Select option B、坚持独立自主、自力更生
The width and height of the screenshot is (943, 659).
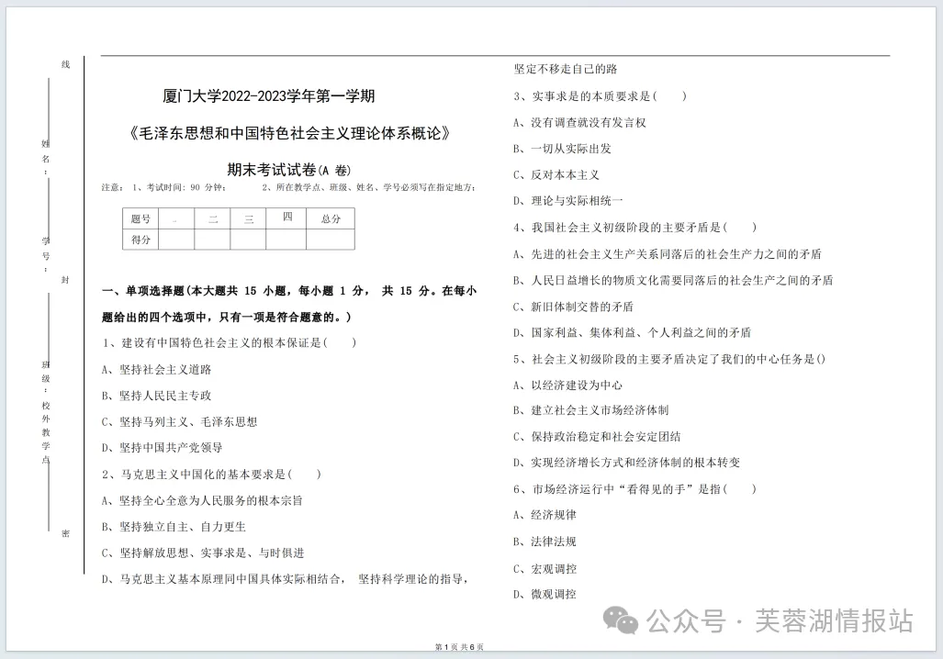click(x=174, y=527)
